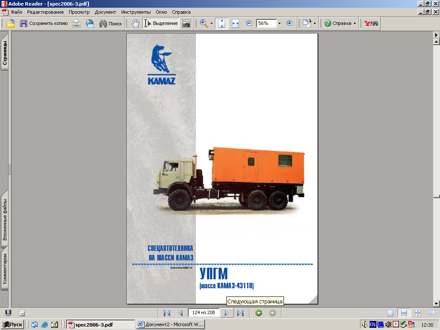Viewport: 440px width, 330px height.
Task: Open the Пуск start menu
Action: (12, 324)
